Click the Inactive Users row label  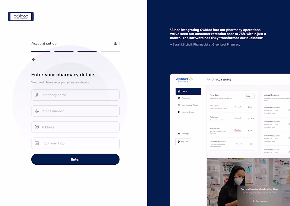(215, 128)
